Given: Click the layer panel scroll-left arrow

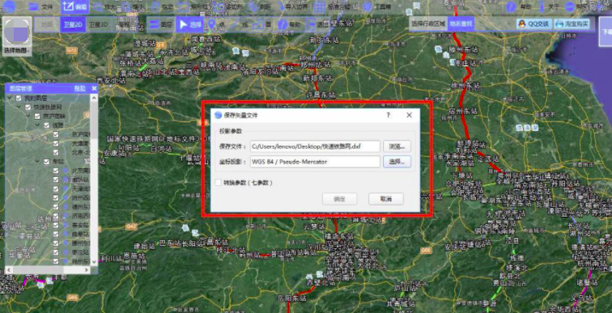Looking at the screenshot, I should point(9,270).
